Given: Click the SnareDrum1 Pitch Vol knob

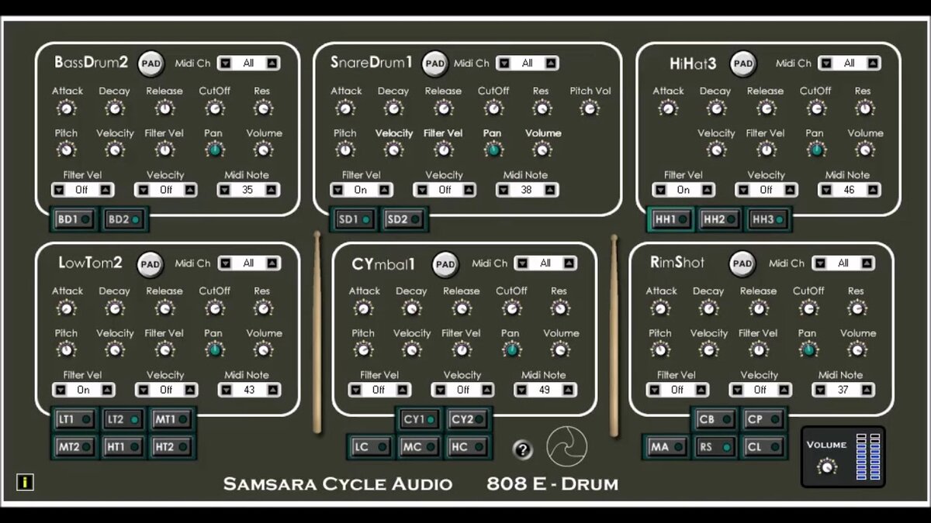Looking at the screenshot, I should pyautogui.click(x=590, y=108).
